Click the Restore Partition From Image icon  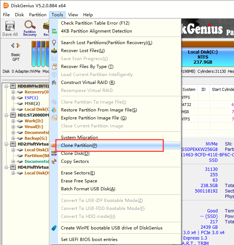(x=54, y=110)
